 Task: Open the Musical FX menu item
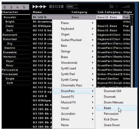point(74,102)
